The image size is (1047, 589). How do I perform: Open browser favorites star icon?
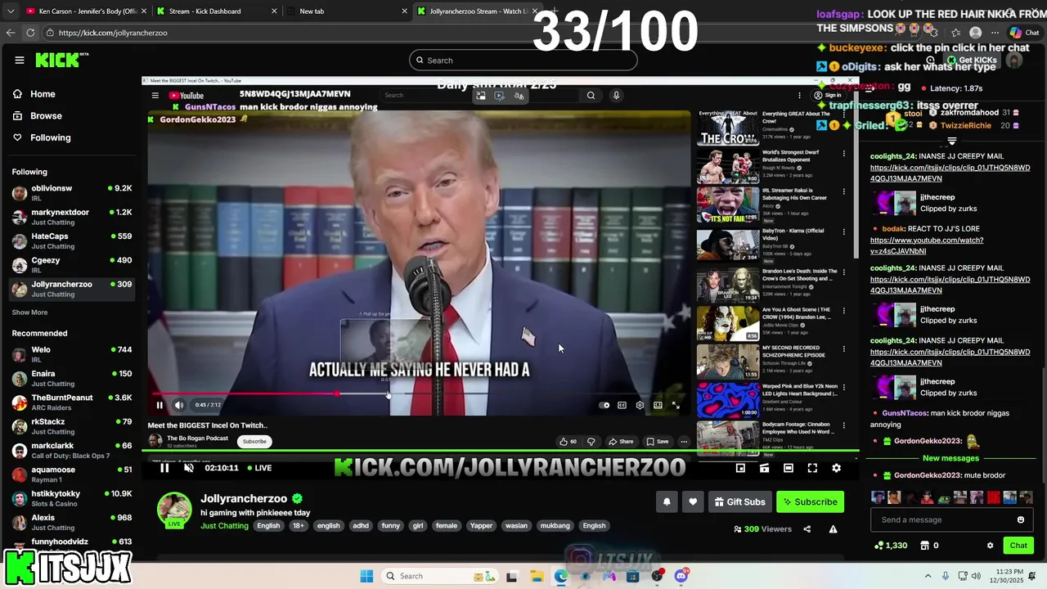click(x=955, y=33)
